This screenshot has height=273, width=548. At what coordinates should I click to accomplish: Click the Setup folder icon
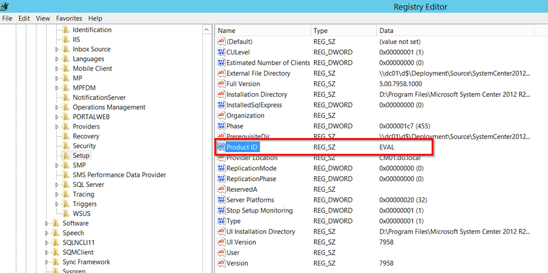(x=66, y=156)
